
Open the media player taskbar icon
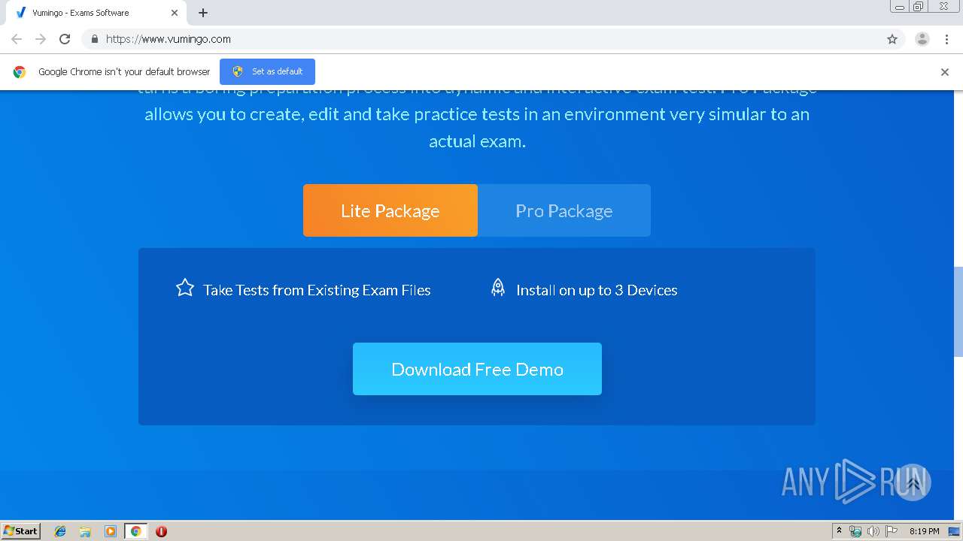[110, 531]
